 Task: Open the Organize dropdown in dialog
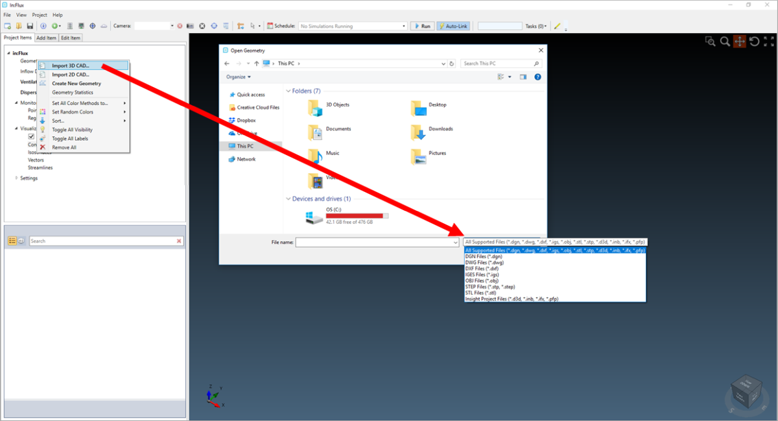239,77
